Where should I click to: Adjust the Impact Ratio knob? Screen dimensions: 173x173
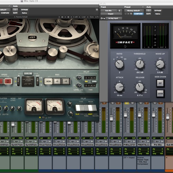click(x=119, y=64)
